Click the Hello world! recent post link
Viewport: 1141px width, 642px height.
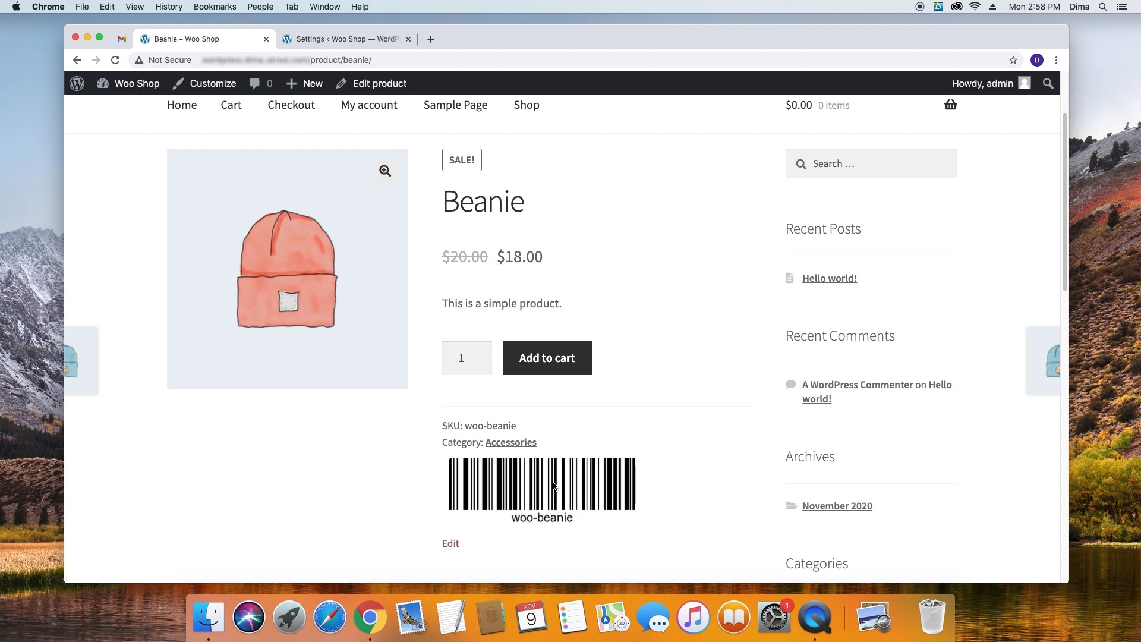(x=829, y=278)
